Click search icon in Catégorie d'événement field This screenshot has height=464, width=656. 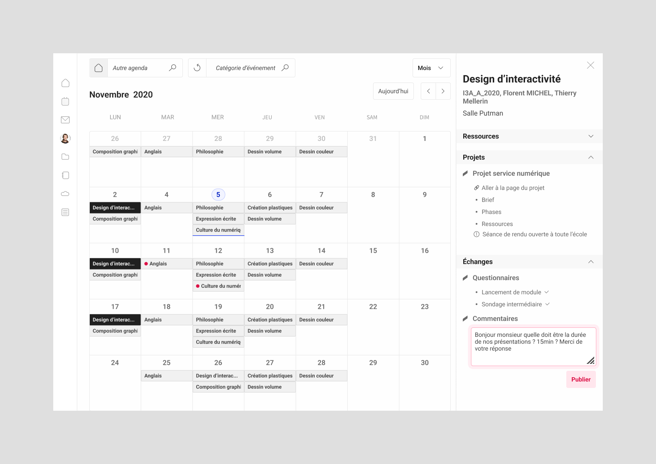click(285, 67)
